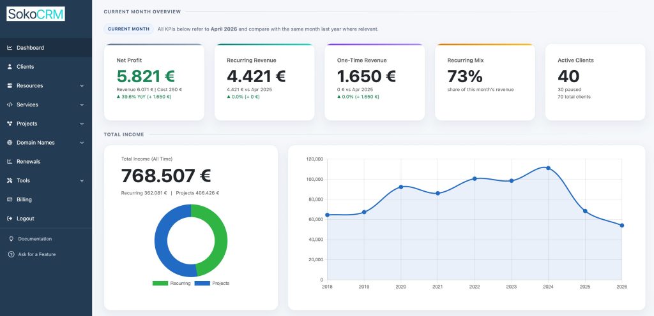Click the total income 768.507 € figure
This screenshot has height=316, width=654.
(166, 175)
